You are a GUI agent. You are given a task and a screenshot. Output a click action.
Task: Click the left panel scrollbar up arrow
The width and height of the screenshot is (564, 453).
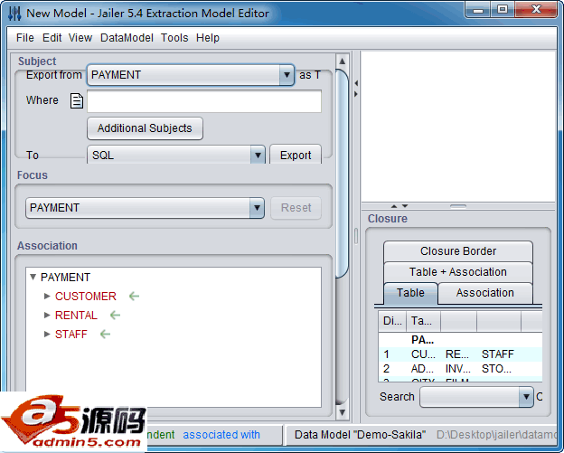(x=342, y=61)
